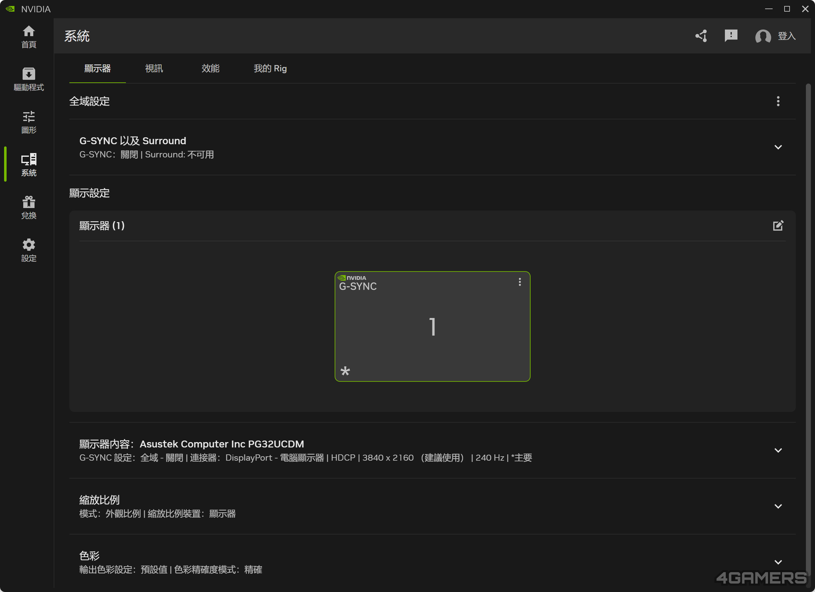The image size is (815, 592).
Task: Open the G-SYNC monitor tile three-dot menu
Action: pyautogui.click(x=520, y=282)
